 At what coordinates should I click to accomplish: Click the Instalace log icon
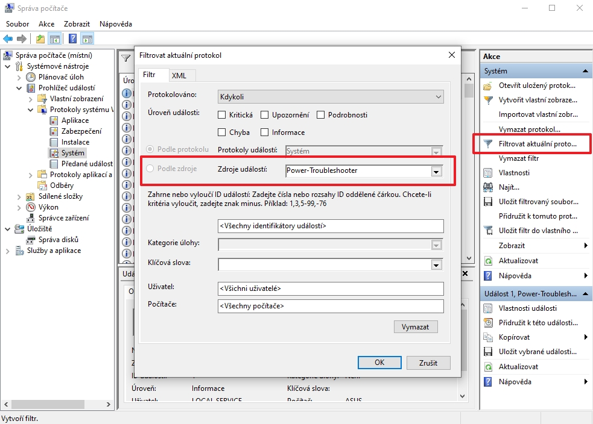[x=54, y=142]
